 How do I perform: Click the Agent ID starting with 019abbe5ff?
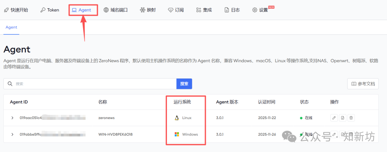click(53, 134)
